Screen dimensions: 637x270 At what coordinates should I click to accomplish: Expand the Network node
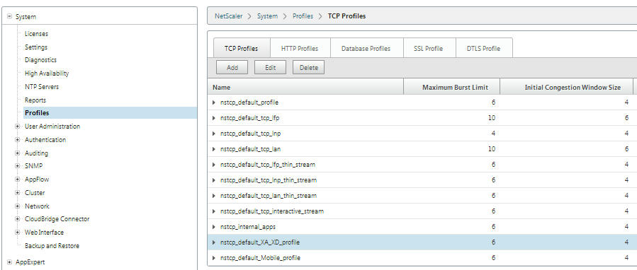(18, 206)
